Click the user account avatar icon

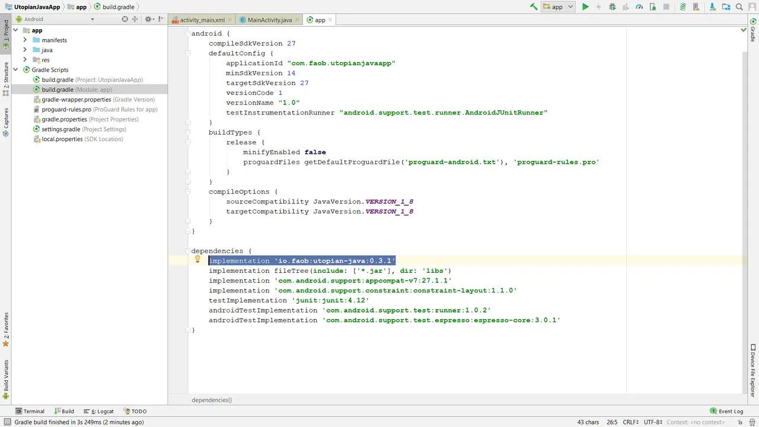pyautogui.click(x=752, y=7)
